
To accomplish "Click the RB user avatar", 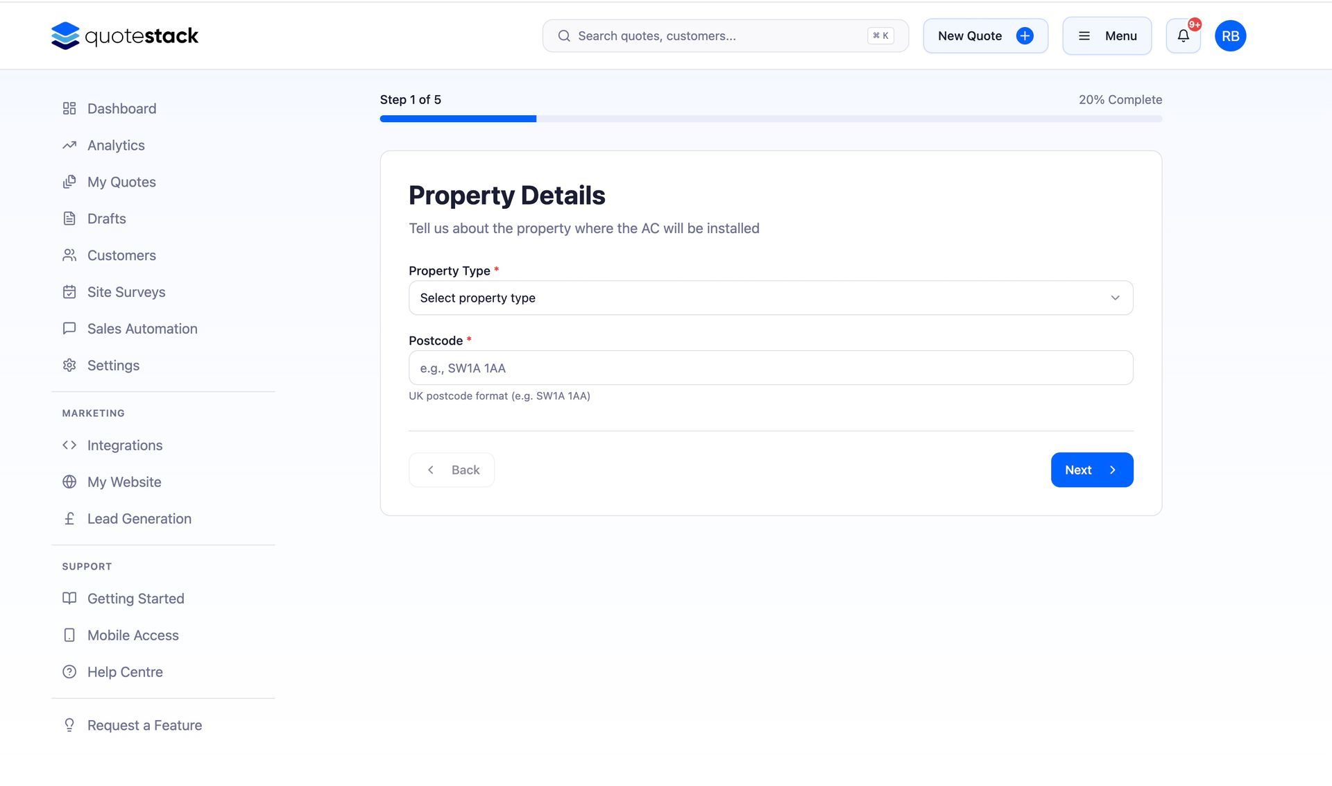I will (x=1230, y=36).
